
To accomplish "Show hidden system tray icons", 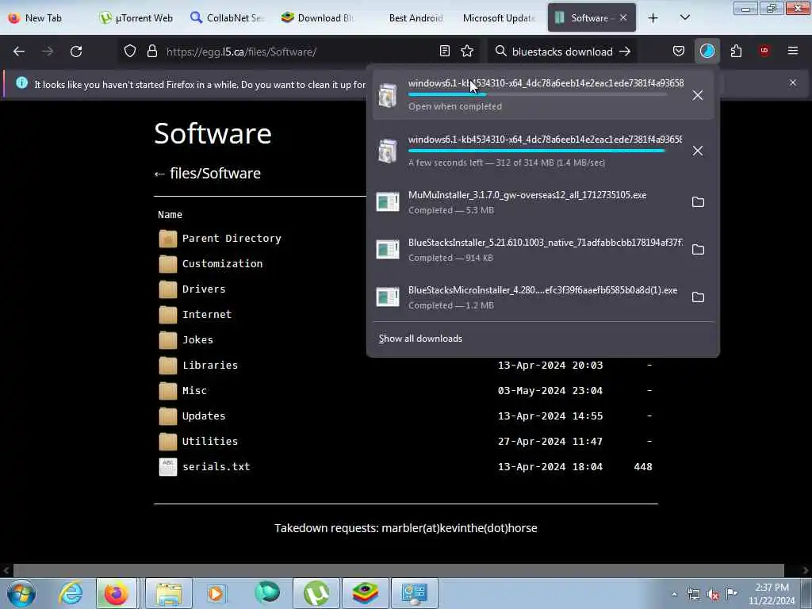I will [674, 594].
